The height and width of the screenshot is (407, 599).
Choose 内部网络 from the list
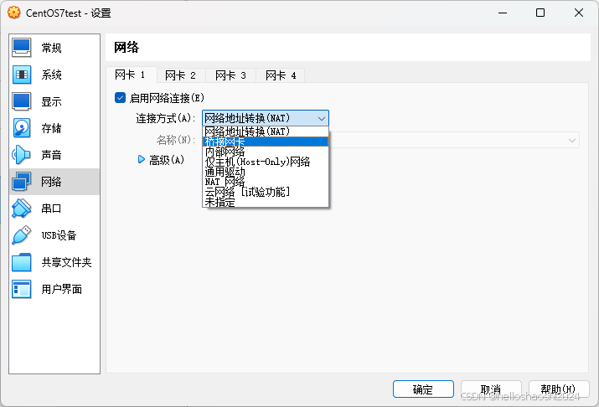pos(265,152)
